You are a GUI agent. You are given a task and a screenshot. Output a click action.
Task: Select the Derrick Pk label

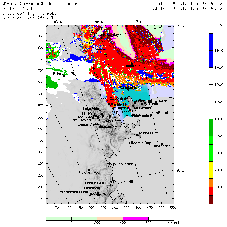(x=98, y=195)
